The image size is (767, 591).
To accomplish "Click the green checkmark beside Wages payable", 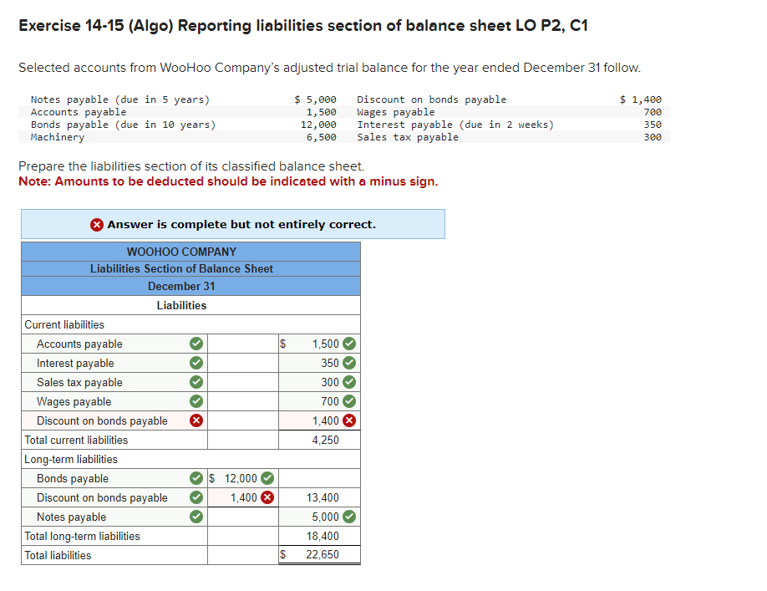I will [195, 401].
